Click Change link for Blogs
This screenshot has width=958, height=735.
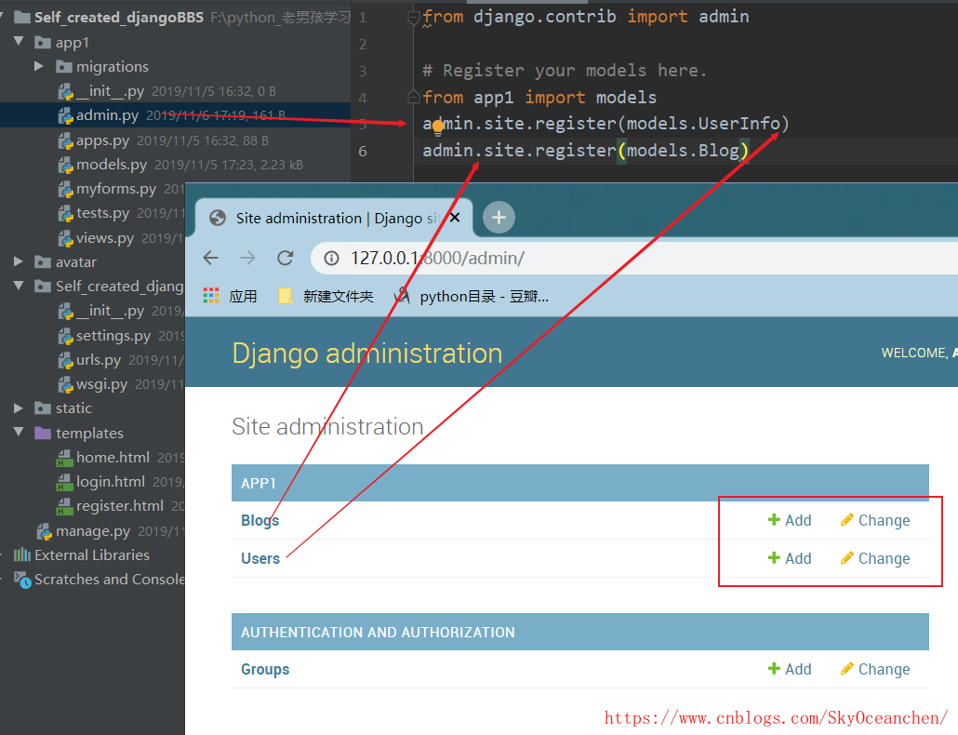875,521
